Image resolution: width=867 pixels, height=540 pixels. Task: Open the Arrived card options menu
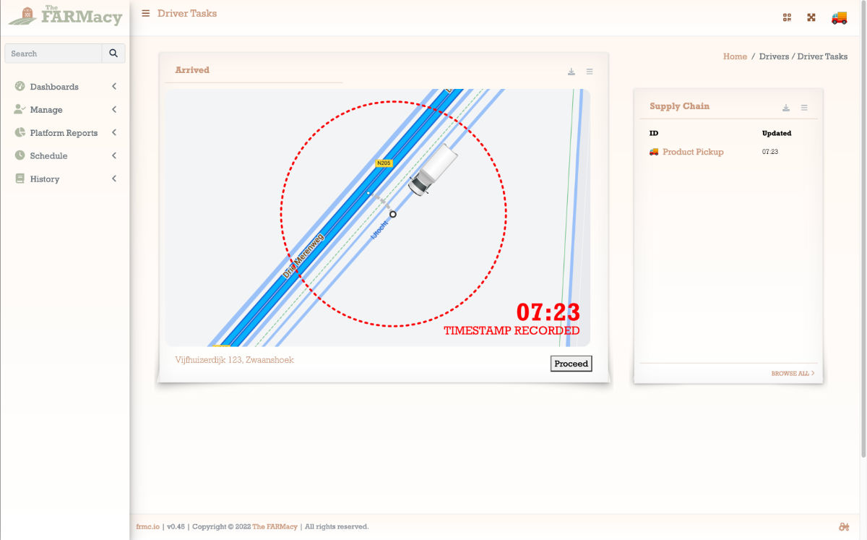pyautogui.click(x=590, y=72)
